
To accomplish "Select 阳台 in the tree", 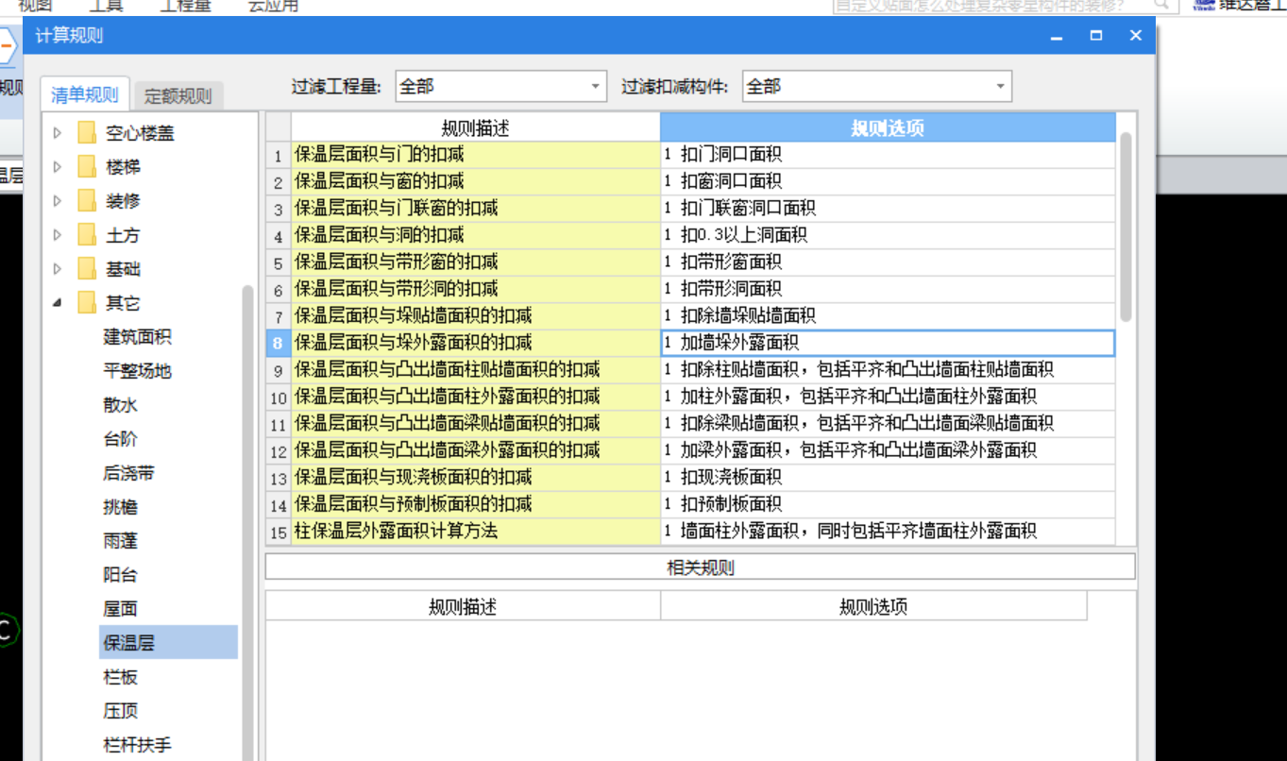I will pyautogui.click(x=120, y=575).
